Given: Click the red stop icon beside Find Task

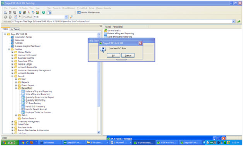Looking at the screenshot, I should tap(16, 17).
